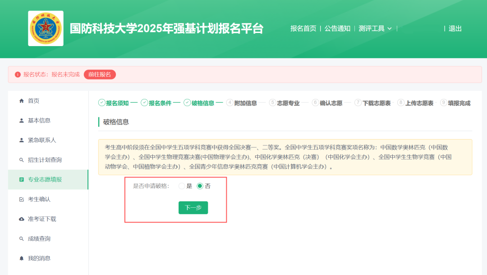Open 招生计划查询 sidebar item

pyautogui.click(x=48, y=160)
